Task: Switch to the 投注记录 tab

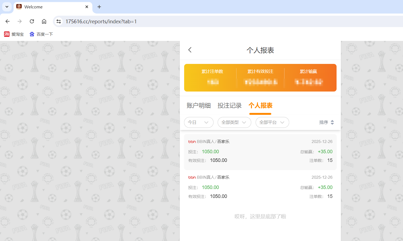Action: (229, 105)
